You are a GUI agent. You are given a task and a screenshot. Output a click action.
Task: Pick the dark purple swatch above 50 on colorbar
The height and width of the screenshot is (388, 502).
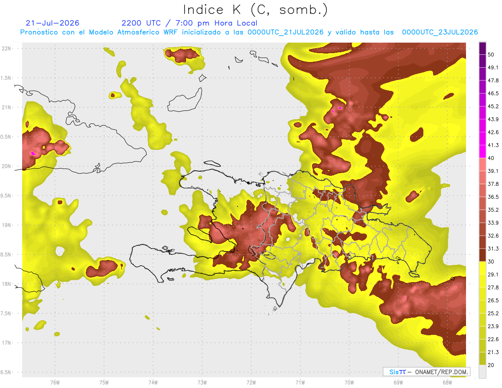482,48
